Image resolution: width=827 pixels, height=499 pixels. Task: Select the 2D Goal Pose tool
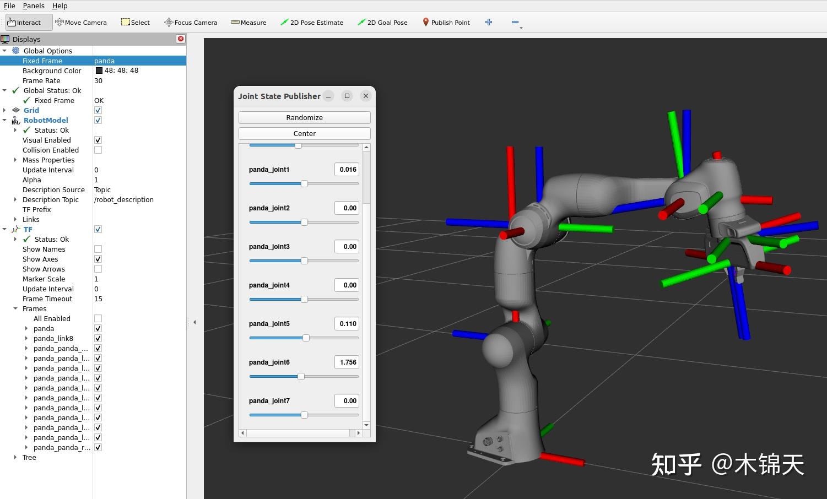point(382,22)
